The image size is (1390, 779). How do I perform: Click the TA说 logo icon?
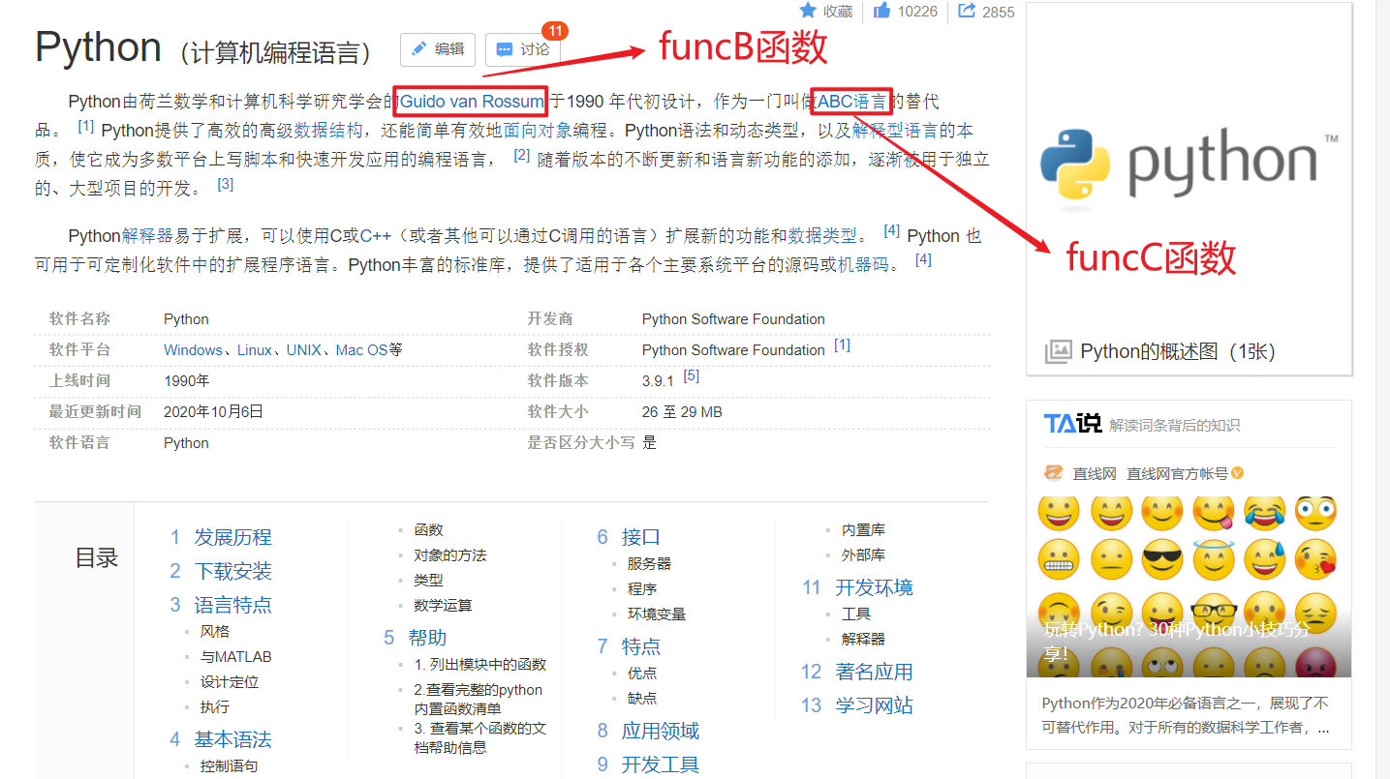click(x=1072, y=424)
